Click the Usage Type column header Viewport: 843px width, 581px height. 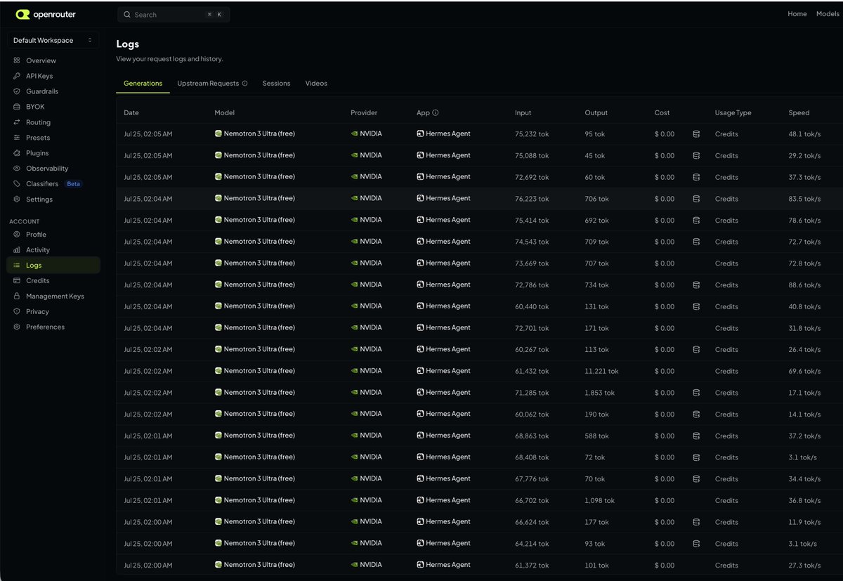[x=733, y=112]
